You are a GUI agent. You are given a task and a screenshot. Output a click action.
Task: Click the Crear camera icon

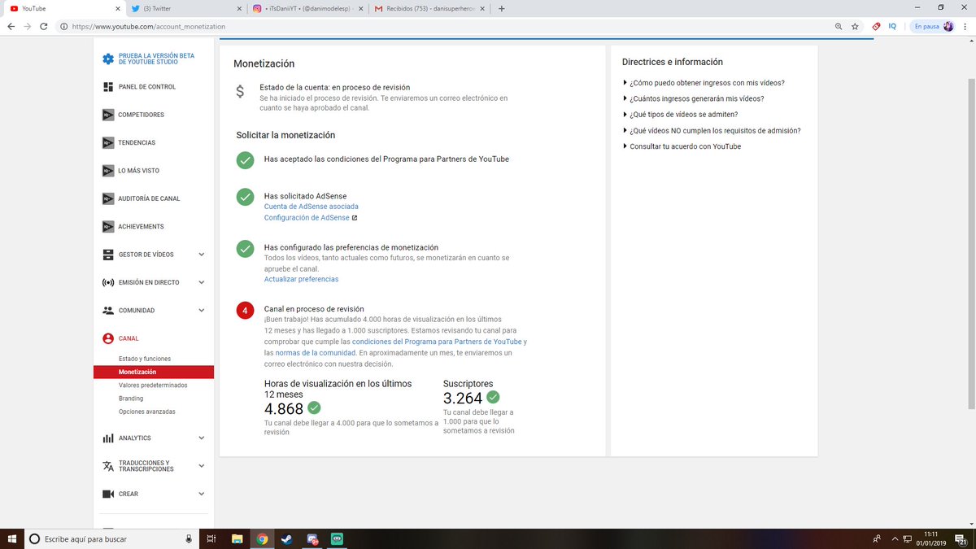point(108,494)
